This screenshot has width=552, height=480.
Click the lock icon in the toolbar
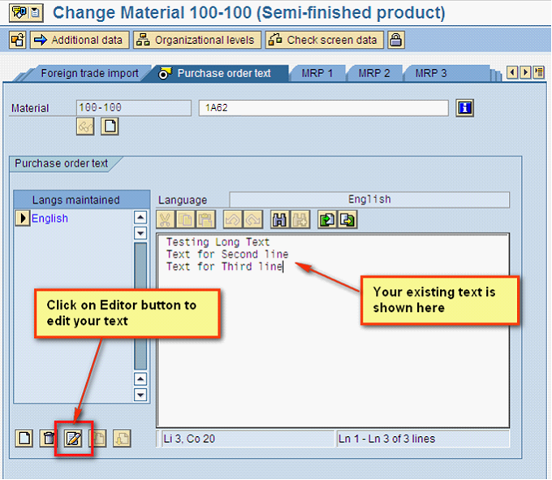tap(395, 40)
